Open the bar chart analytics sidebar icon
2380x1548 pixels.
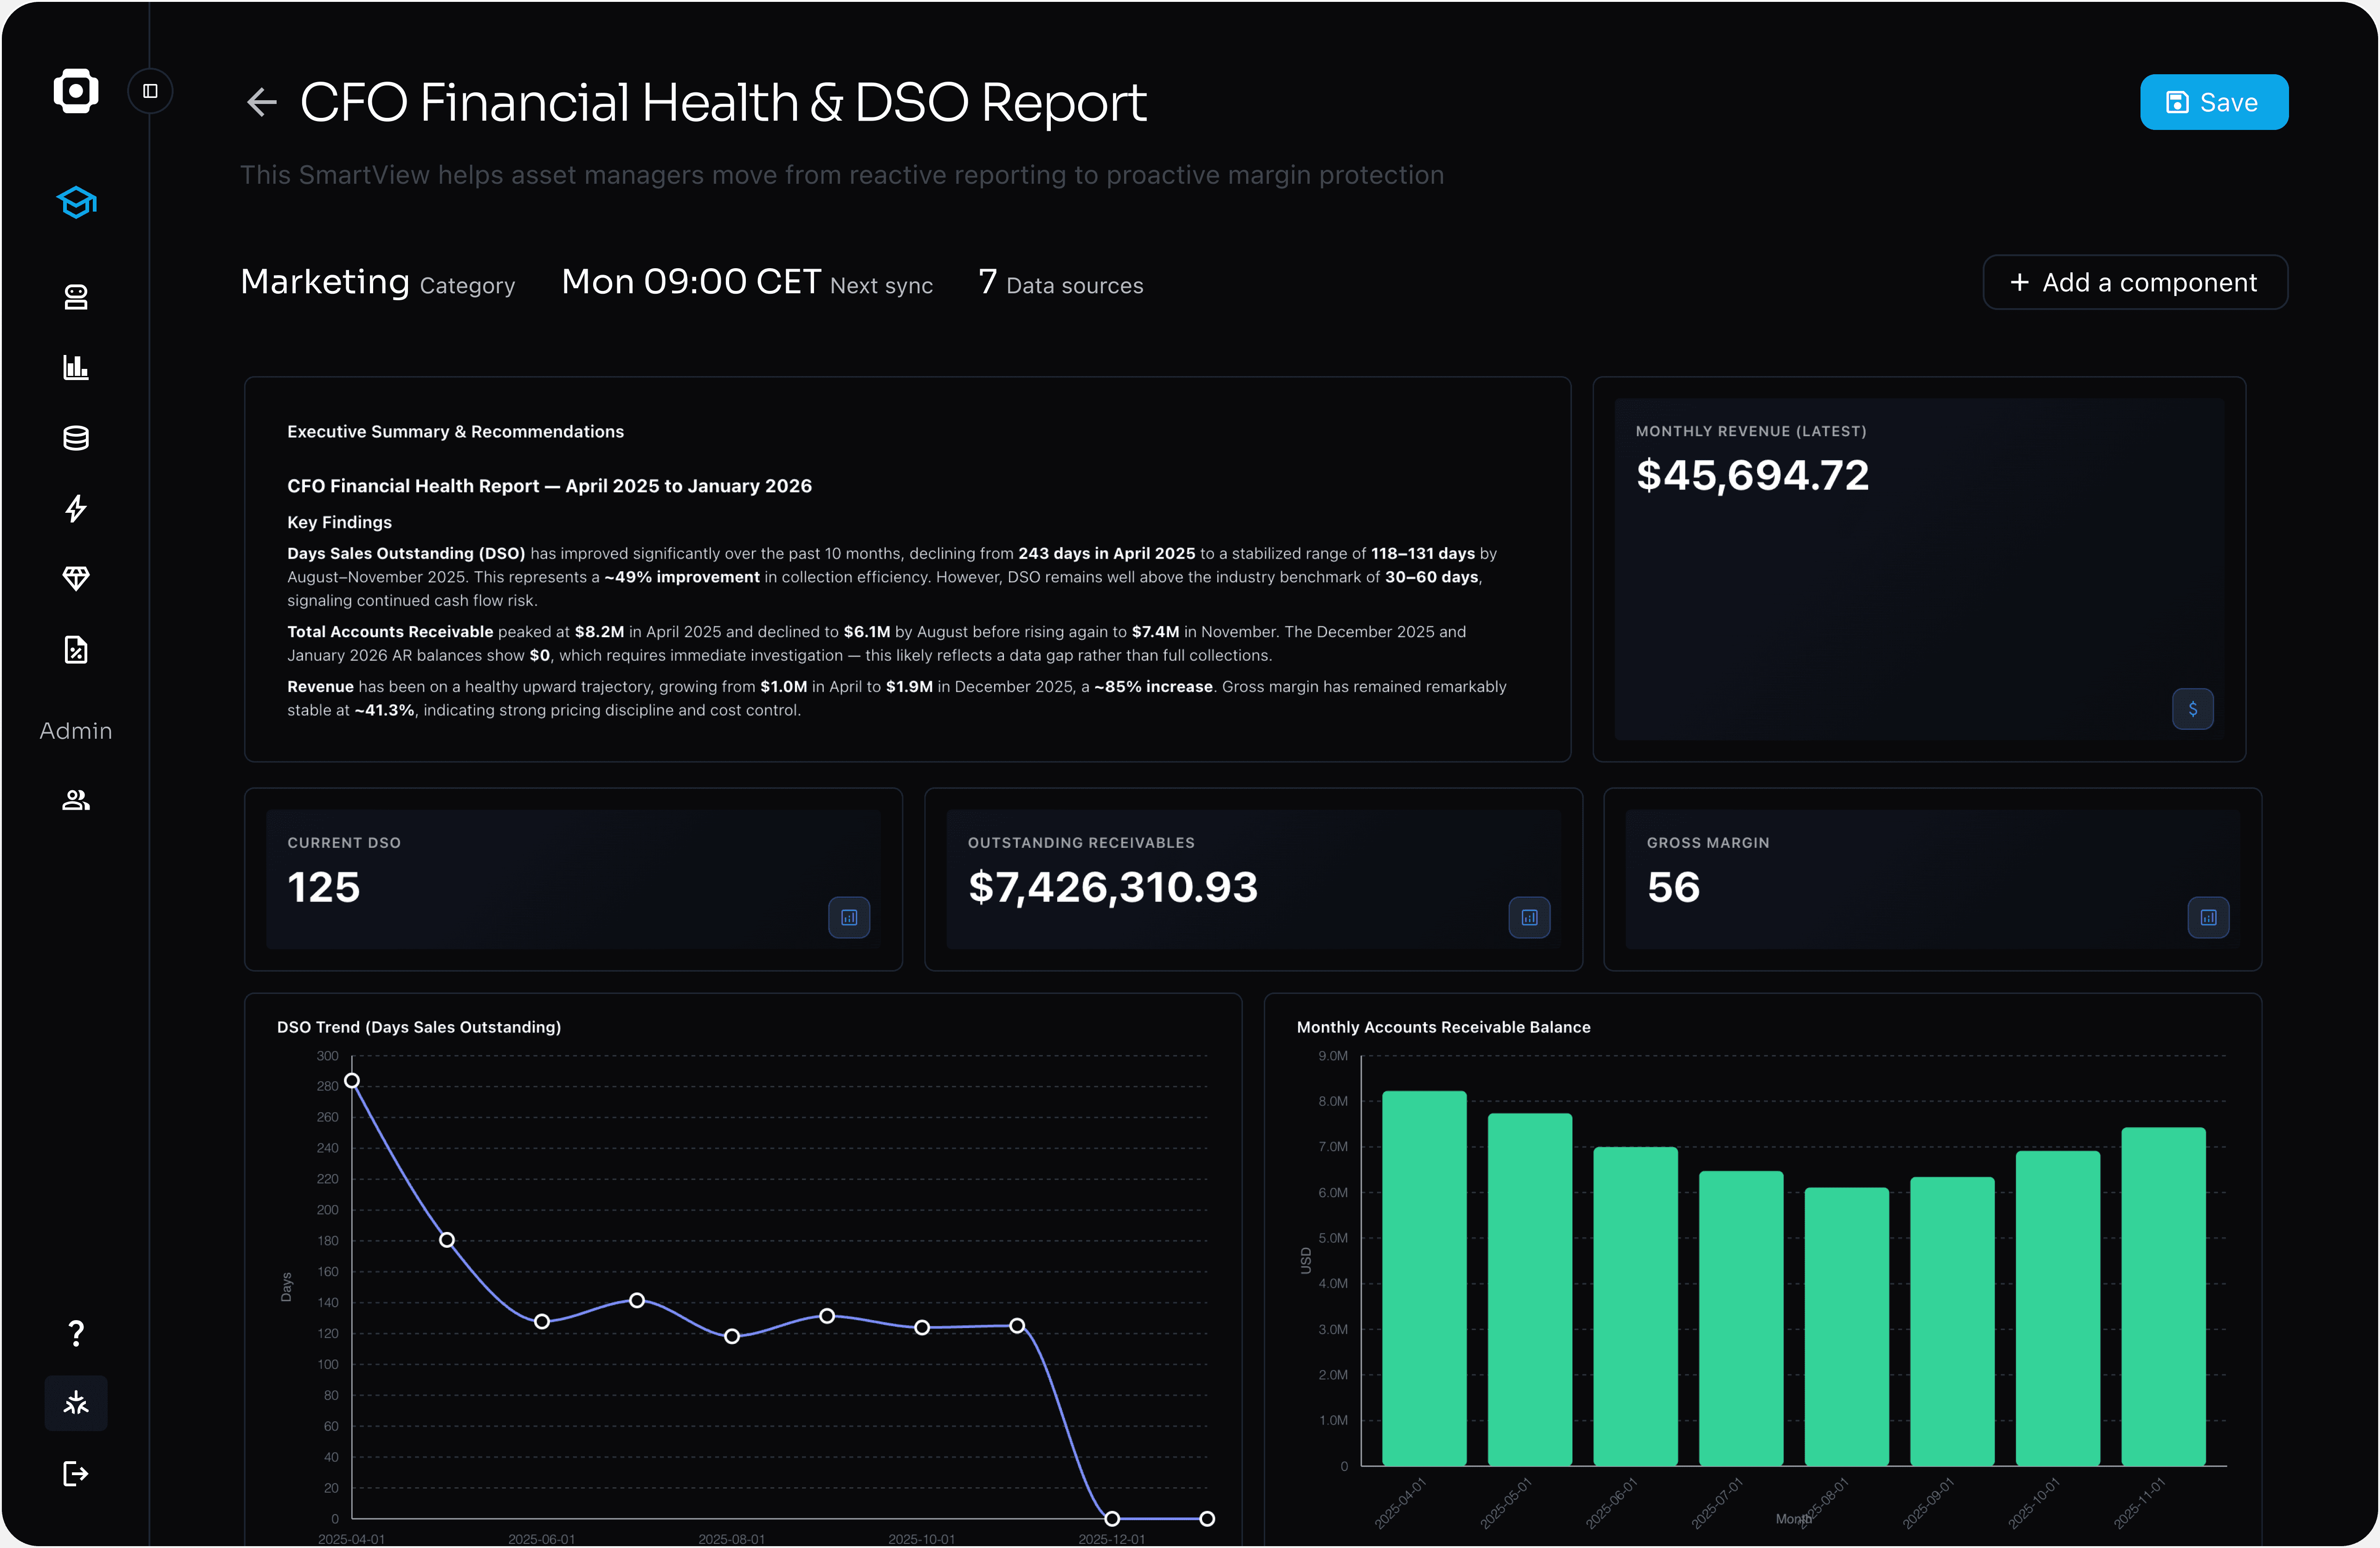point(76,367)
